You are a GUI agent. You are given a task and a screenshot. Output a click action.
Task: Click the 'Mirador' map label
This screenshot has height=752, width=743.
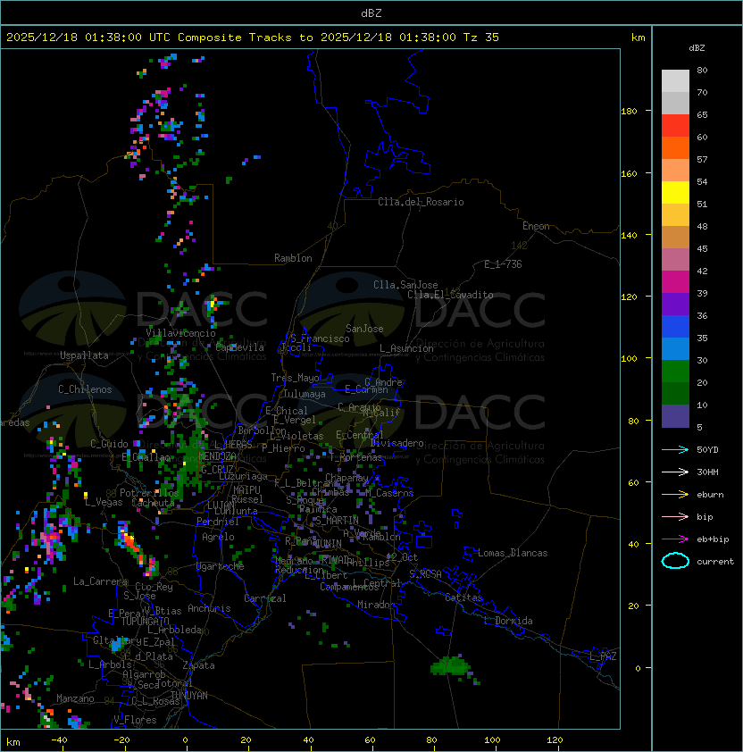tap(377, 605)
